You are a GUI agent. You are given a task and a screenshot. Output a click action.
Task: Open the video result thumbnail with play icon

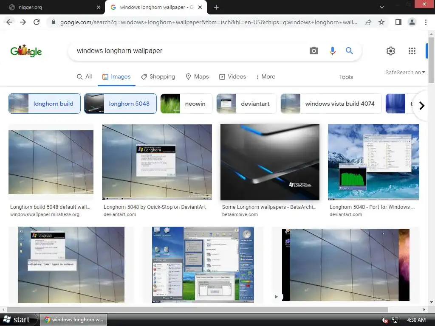346,265
